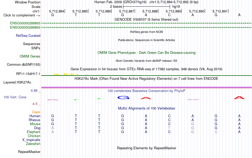The height and width of the screenshot is (158, 252).
Task: Click the Human alignment row label
Action: pyautogui.click(x=35, y=116)
